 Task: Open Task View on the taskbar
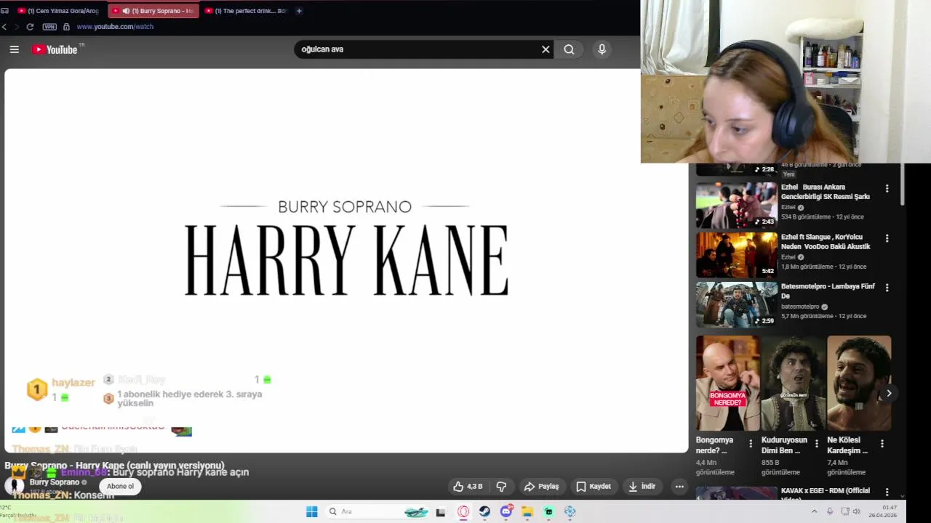coord(441,512)
